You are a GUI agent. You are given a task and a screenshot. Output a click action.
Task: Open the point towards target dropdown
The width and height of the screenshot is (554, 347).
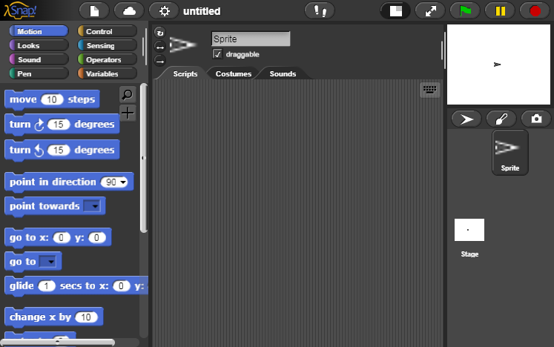coord(92,206)
